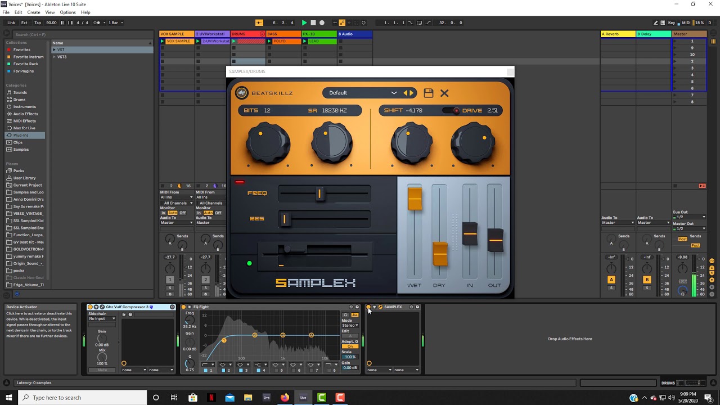Open the Sidechain No Input dropdown
The image size is (720, 405).
(x=102, y=318)
